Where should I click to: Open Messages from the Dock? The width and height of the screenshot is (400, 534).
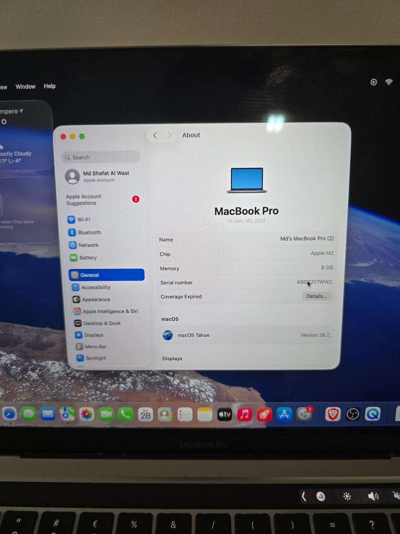[28, 413]
